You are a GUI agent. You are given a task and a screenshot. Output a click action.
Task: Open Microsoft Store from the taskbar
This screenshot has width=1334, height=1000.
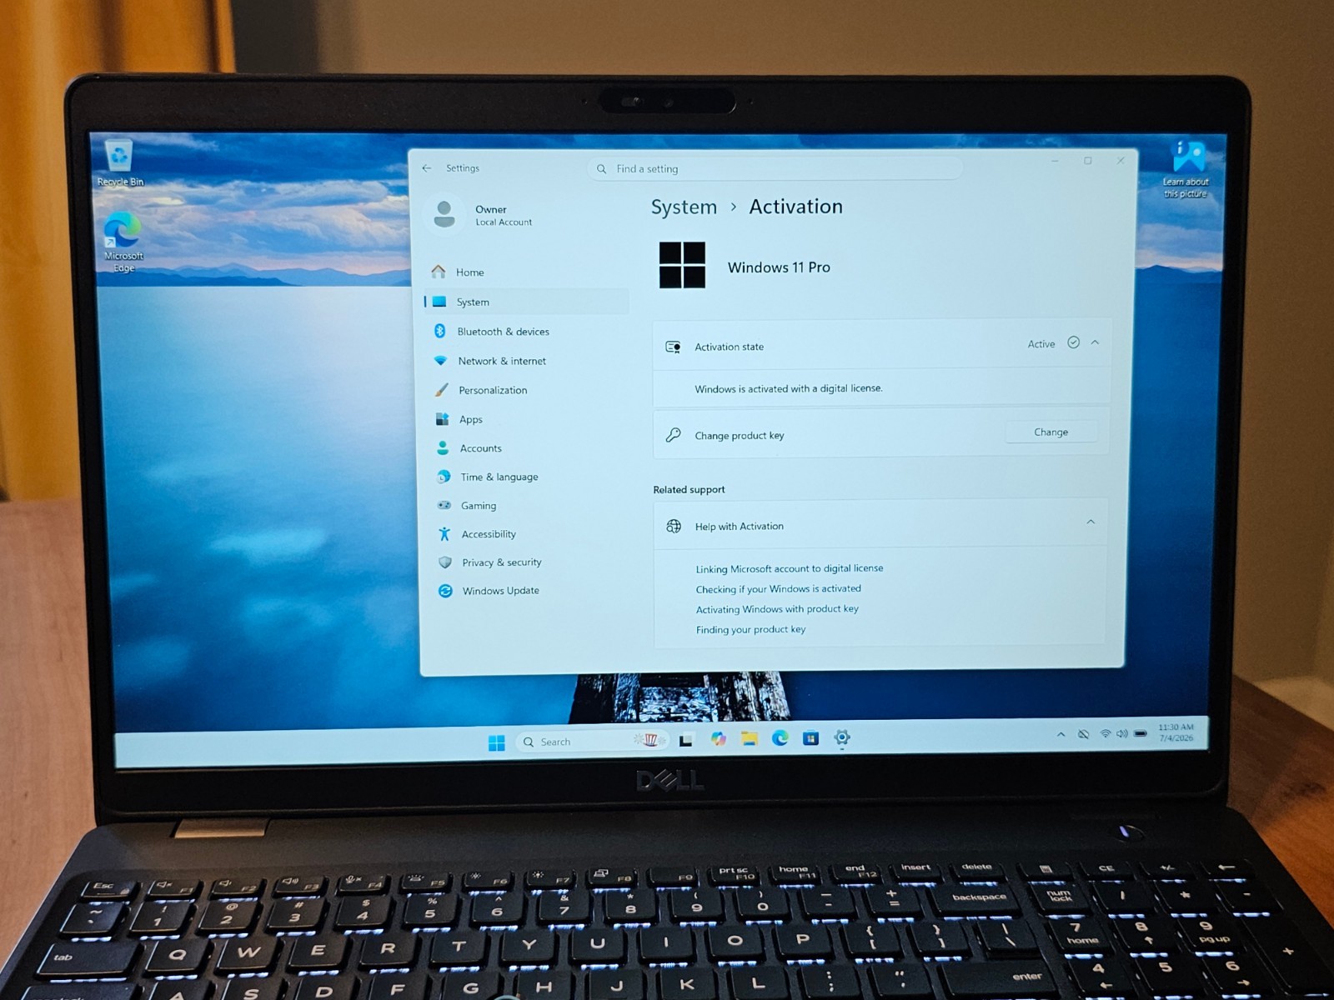(x=810, y=737)
